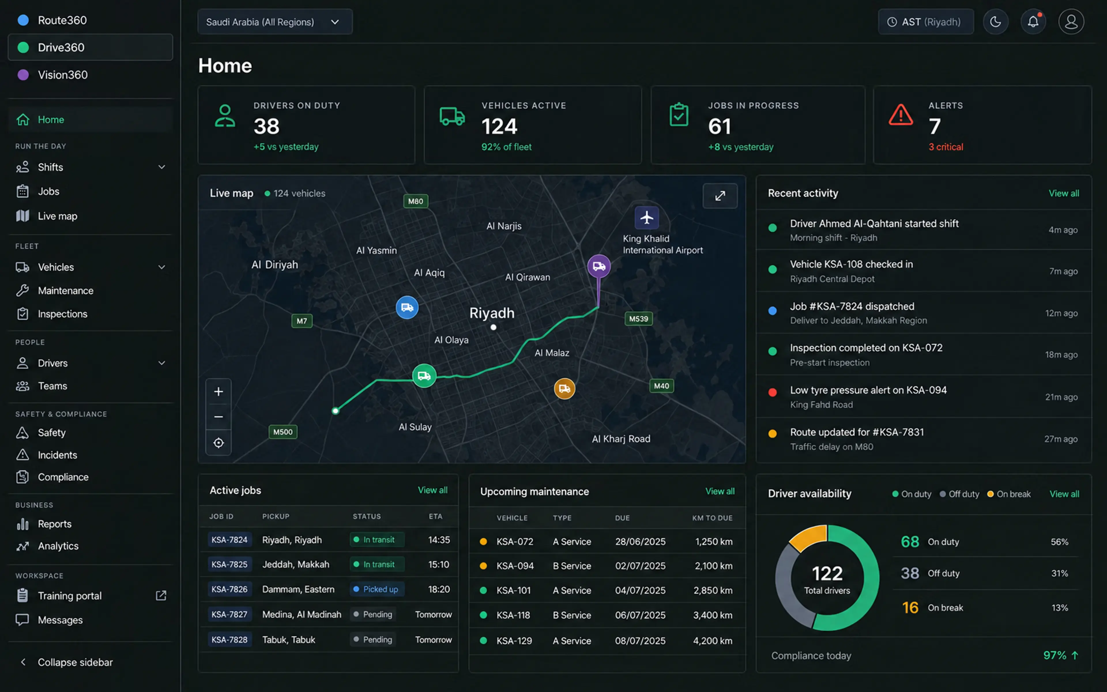This screenshot has width=1107, height=692.
Task: Open notifications bell icon
Action: [1033, 22]
